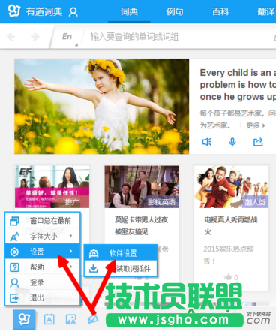Screen dimensions: 276x332
Task: Click 更多 link under daily sentence
Action: pyautogui.click(x=255, y=125)
